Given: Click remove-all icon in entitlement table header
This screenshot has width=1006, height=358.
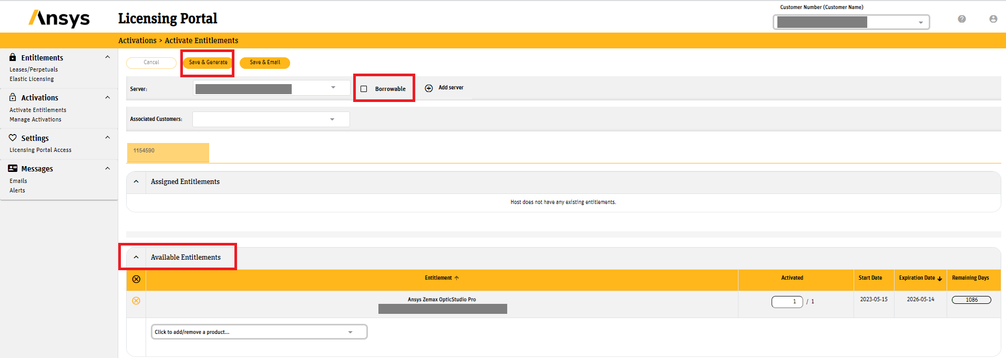Looking at the screenshot, I should [x=136, y=279].
